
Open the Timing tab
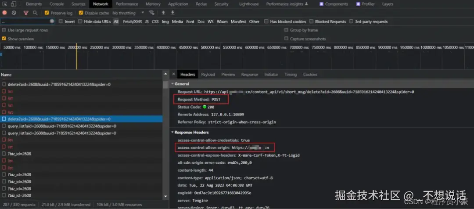291,74
